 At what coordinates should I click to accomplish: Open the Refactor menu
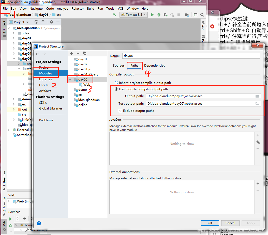click(x=78, y=9)
